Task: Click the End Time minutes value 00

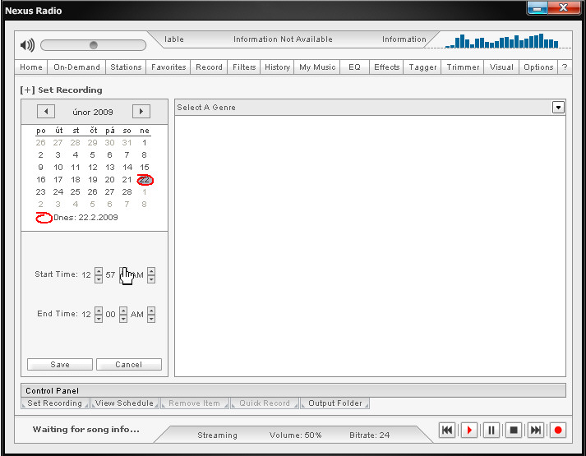Action: tap(110, 315)
